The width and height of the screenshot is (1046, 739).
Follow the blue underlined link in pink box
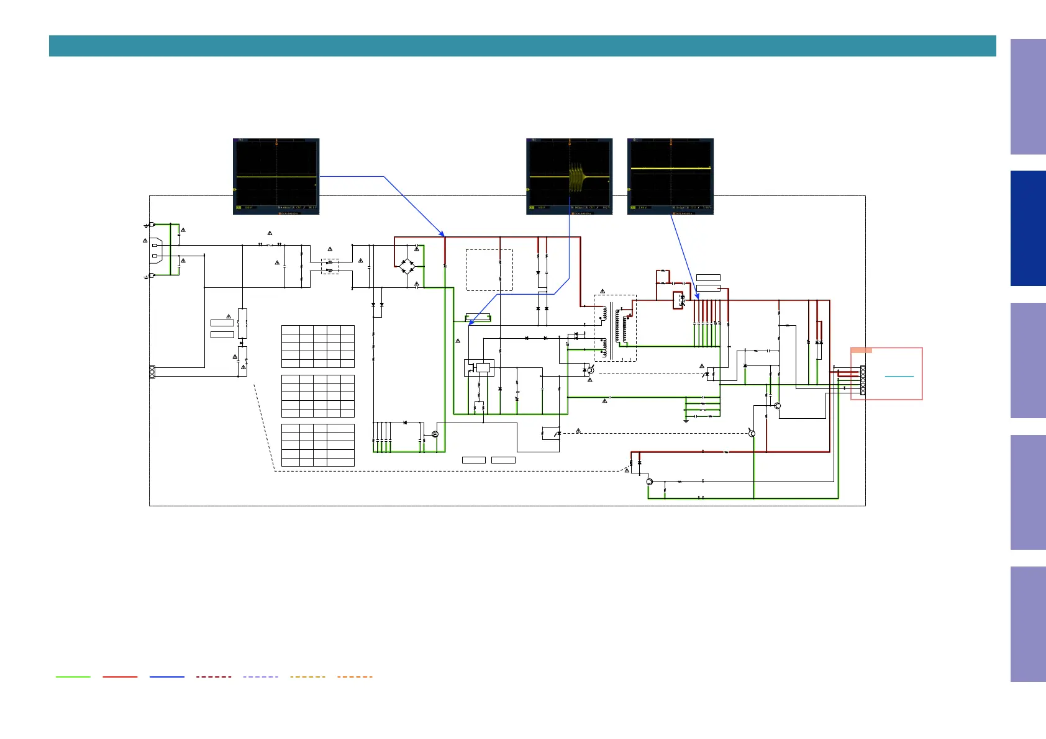(x=899, y=376)
